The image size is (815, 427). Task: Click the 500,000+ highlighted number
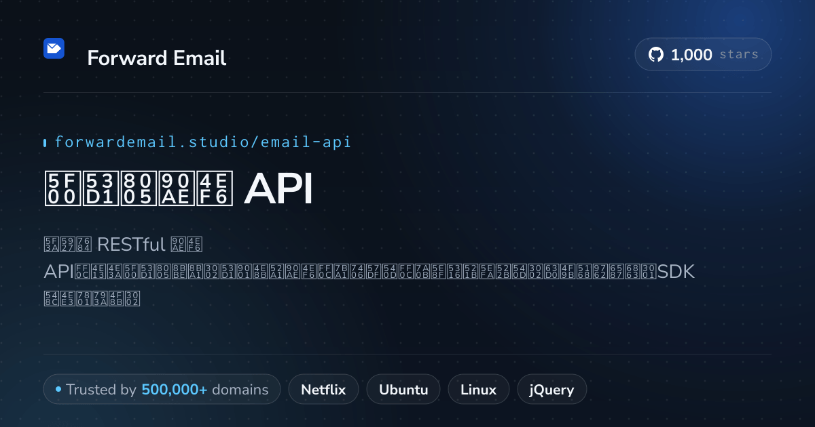pyautogui.click(x=175, y=390)
